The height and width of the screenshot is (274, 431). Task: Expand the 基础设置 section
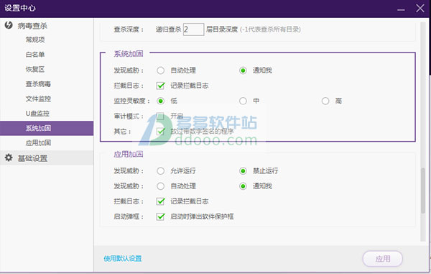(47, 158)
